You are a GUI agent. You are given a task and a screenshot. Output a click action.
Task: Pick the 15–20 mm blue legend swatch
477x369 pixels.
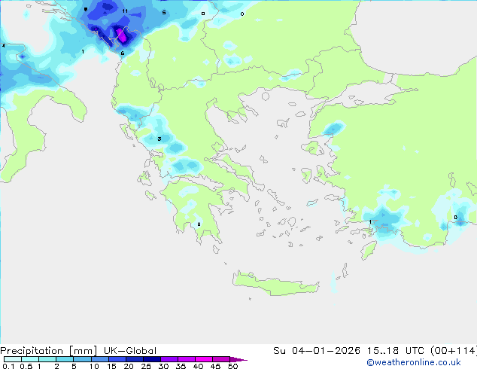(x=117, y=359)
